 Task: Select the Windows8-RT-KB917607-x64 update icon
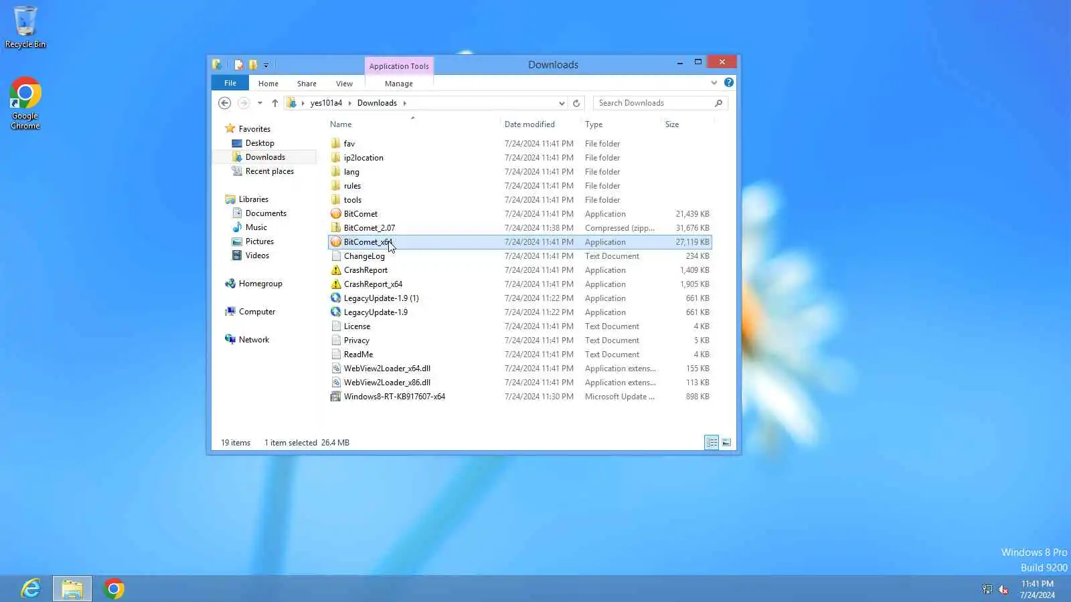pos(336,397)
